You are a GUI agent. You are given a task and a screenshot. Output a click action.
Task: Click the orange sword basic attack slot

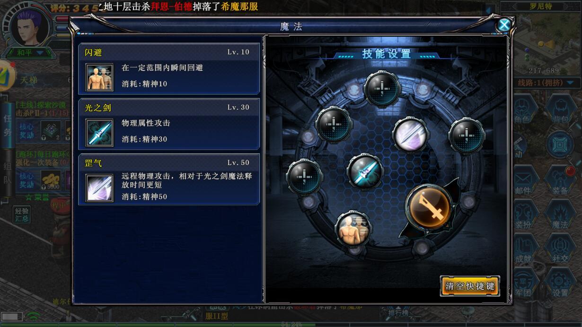tap(428, 207)
